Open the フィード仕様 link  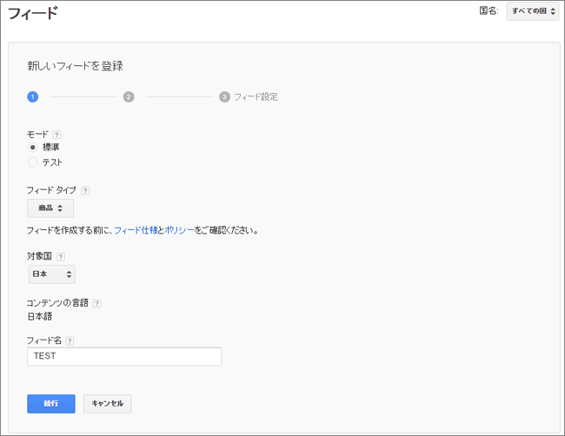click(136, 230)
